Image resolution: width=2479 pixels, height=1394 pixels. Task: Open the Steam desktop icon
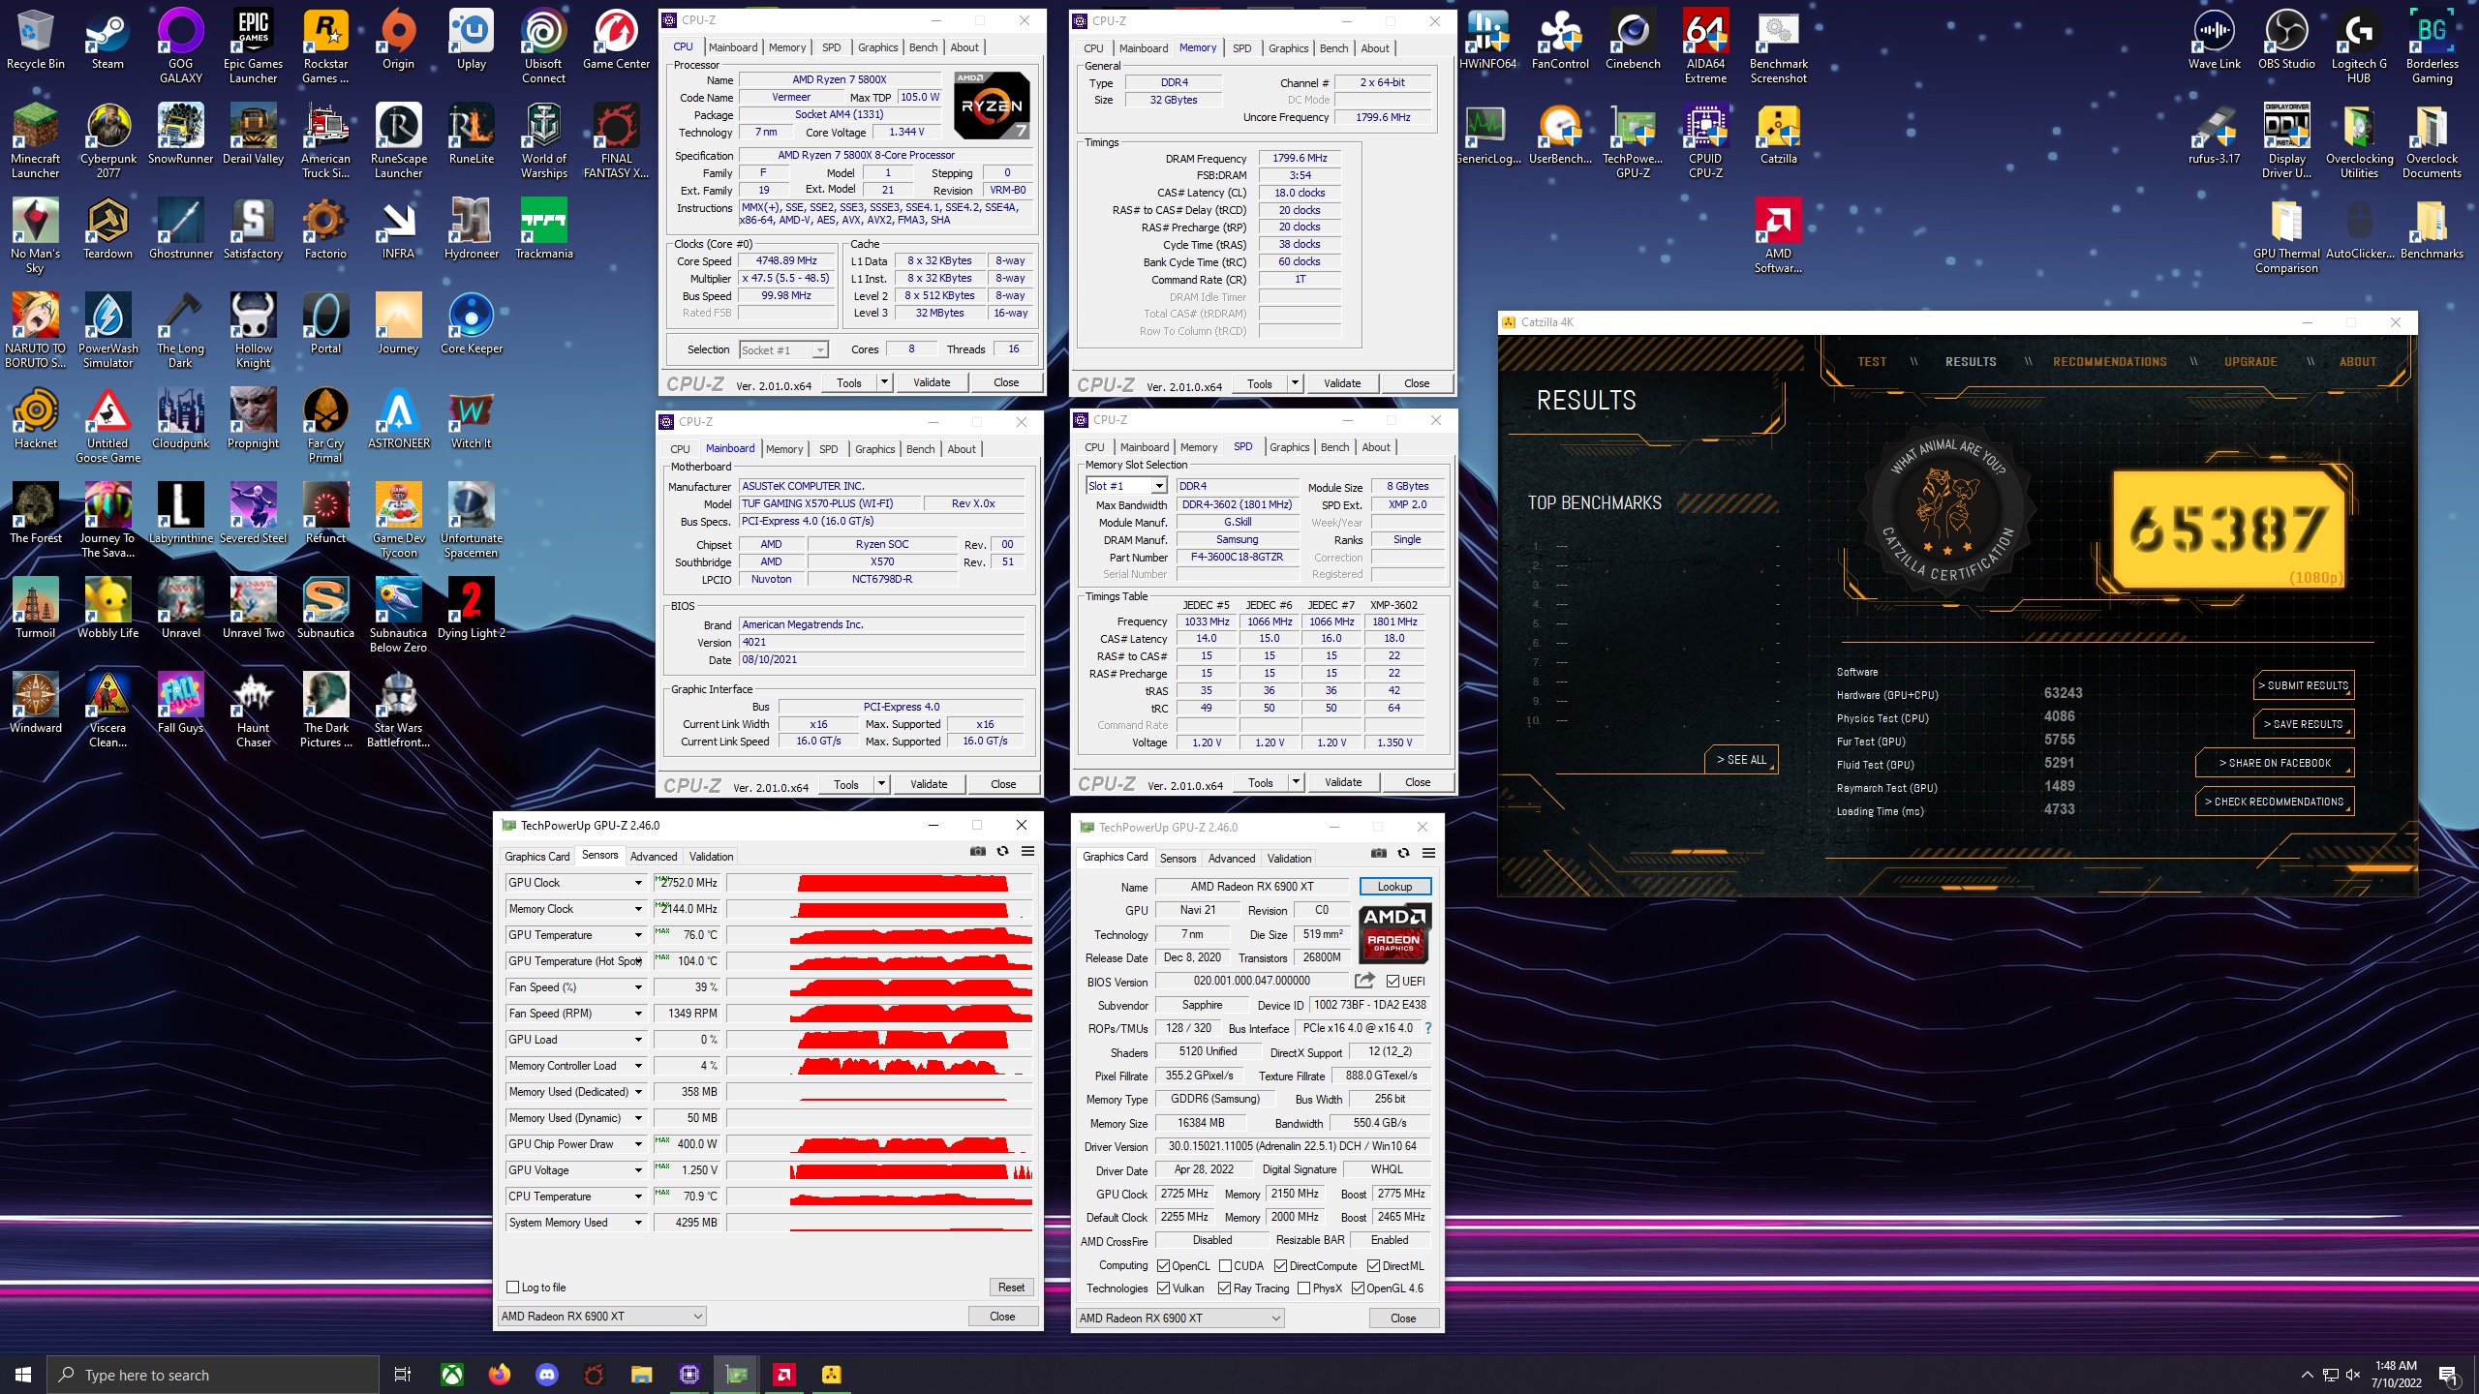click(x=107, y=39)
